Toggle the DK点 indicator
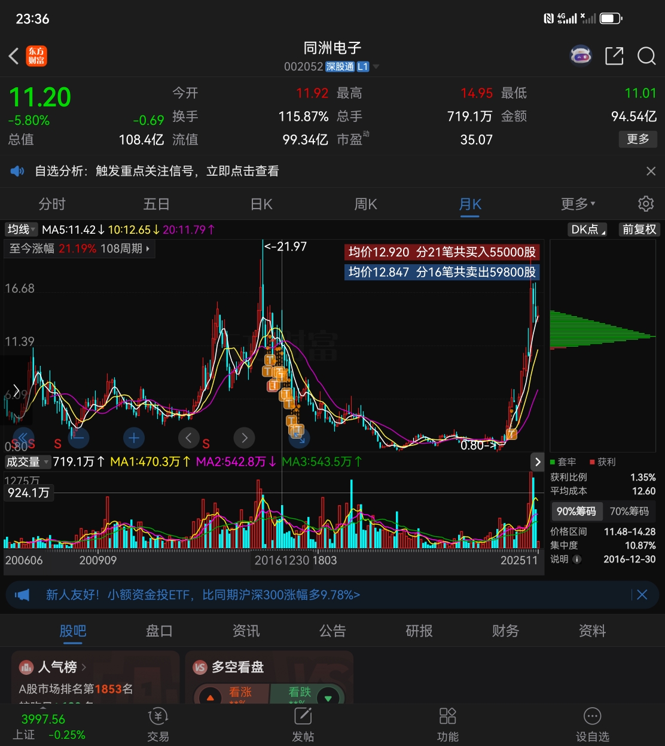This screenshot has height=746, width=665. 588,230
